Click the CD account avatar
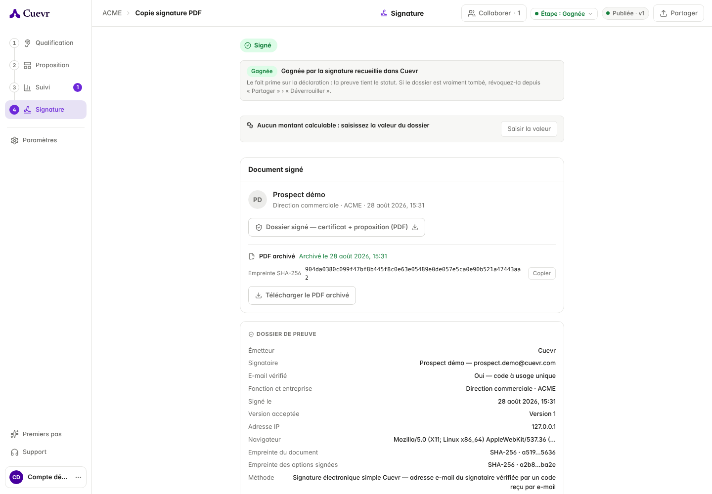The image size is (712, 494). pyautogui.click(x=16, y=477)
